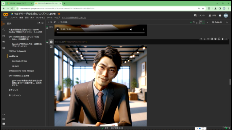Screen dimensions: 232x130
Task: Add a new section with + セクション
Action: pyautogui.click(x=14, y=95)
